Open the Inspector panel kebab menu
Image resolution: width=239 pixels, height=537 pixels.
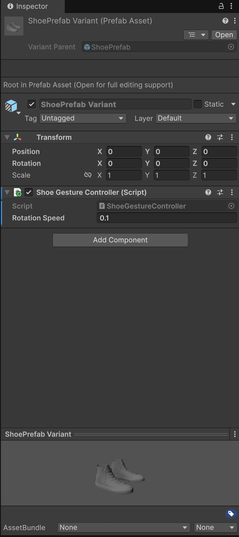(231, 6)
